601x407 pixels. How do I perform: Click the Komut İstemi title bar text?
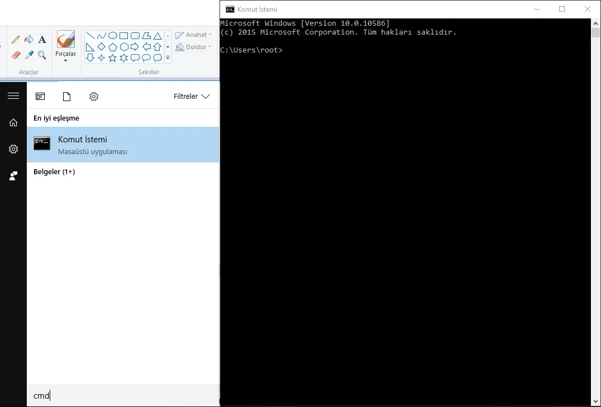coord(257,9)
